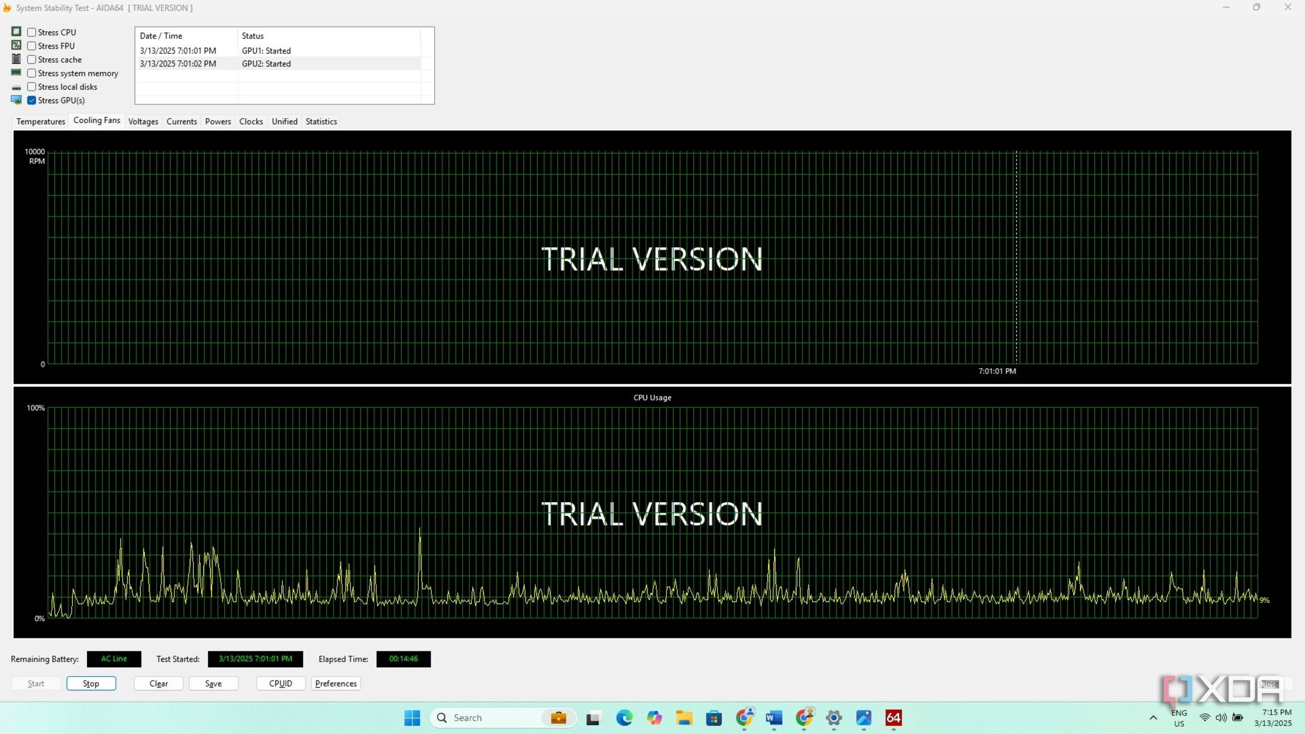Open the Statistics tab
Image resolution: width=1305 pixels, height=734 pixels.
click(321, 121)
